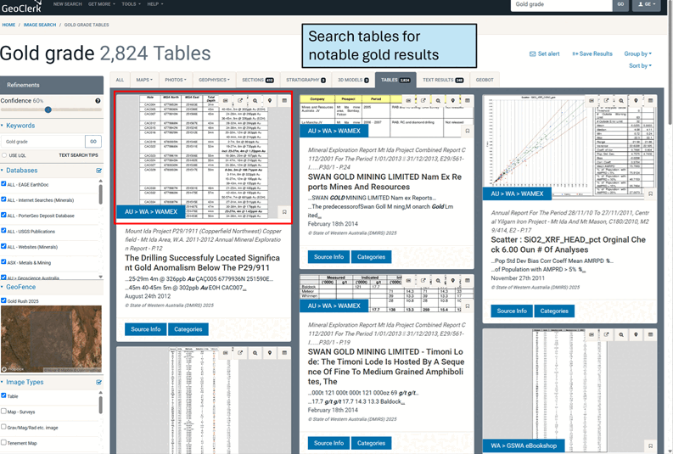
Task: Open external link icon on Swan Gold Nam Ex table
Action: coord(423,100)
